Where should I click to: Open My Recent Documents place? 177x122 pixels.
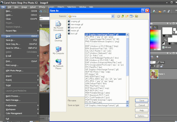tap(58, 26)
